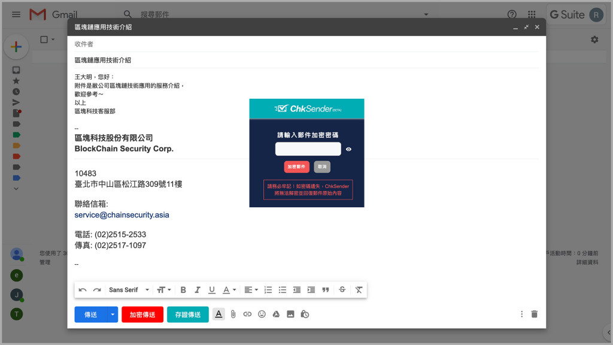Insert a bulleted list
613x345 pixels.
(283, 290)
